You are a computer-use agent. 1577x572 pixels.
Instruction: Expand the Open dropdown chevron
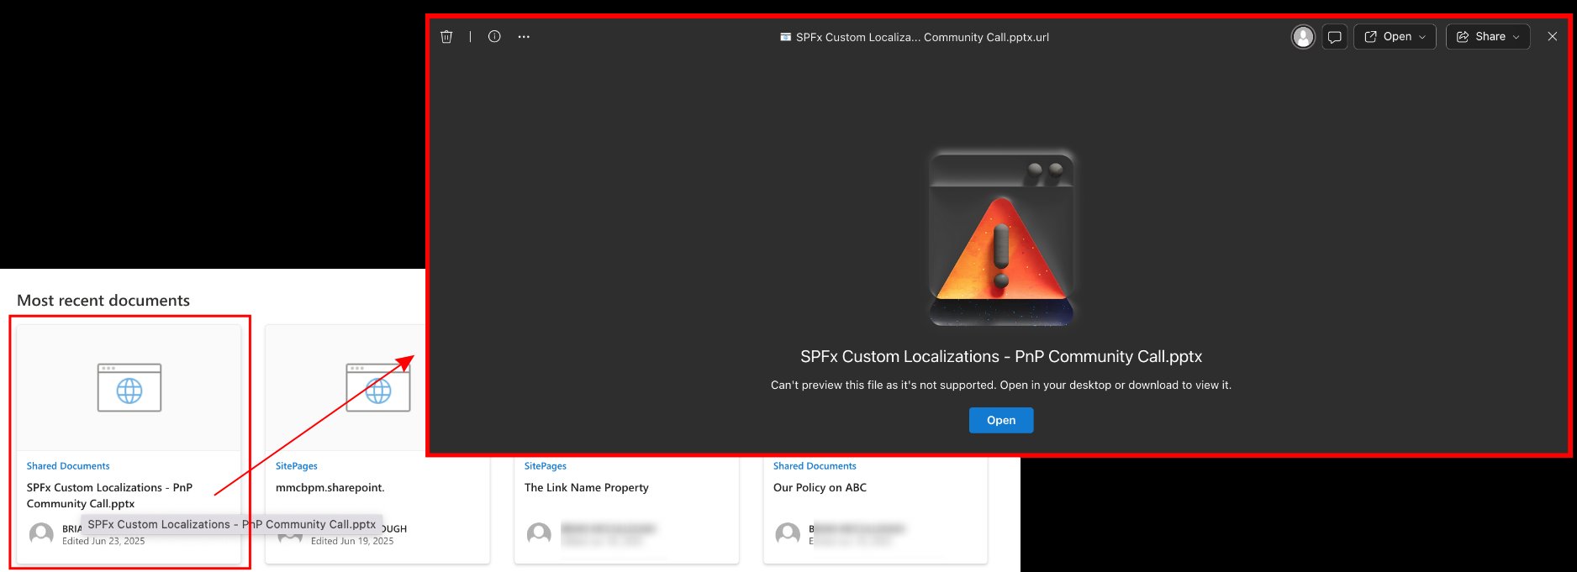[x=1422, y=37]
